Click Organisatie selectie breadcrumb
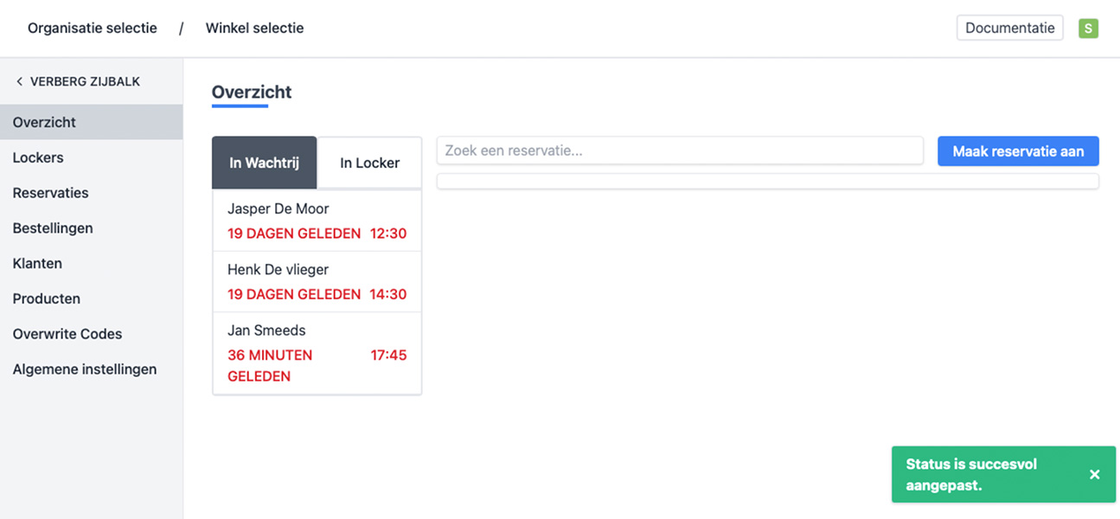Image resolution: width=1120 pixels, height=519 pixels. click(x=93, y=28)
